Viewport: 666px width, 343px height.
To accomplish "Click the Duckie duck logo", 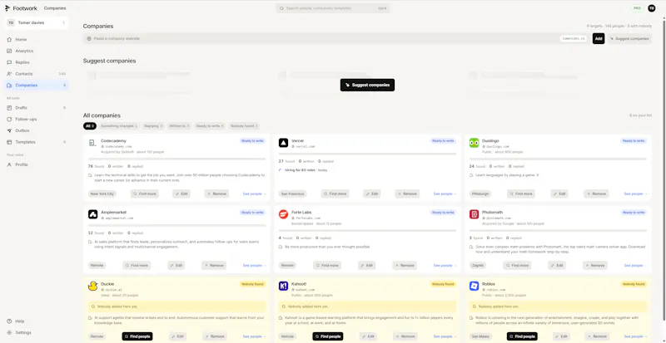I will (93, 287).
